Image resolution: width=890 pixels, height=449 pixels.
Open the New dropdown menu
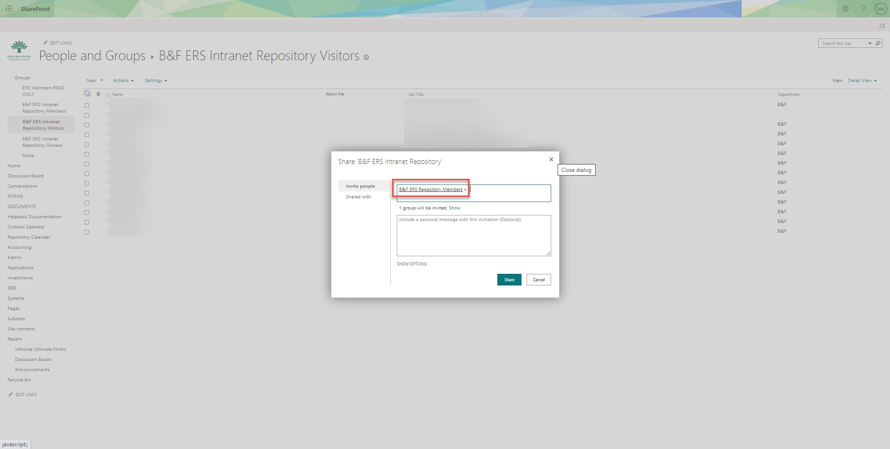(x=94, y=80)
